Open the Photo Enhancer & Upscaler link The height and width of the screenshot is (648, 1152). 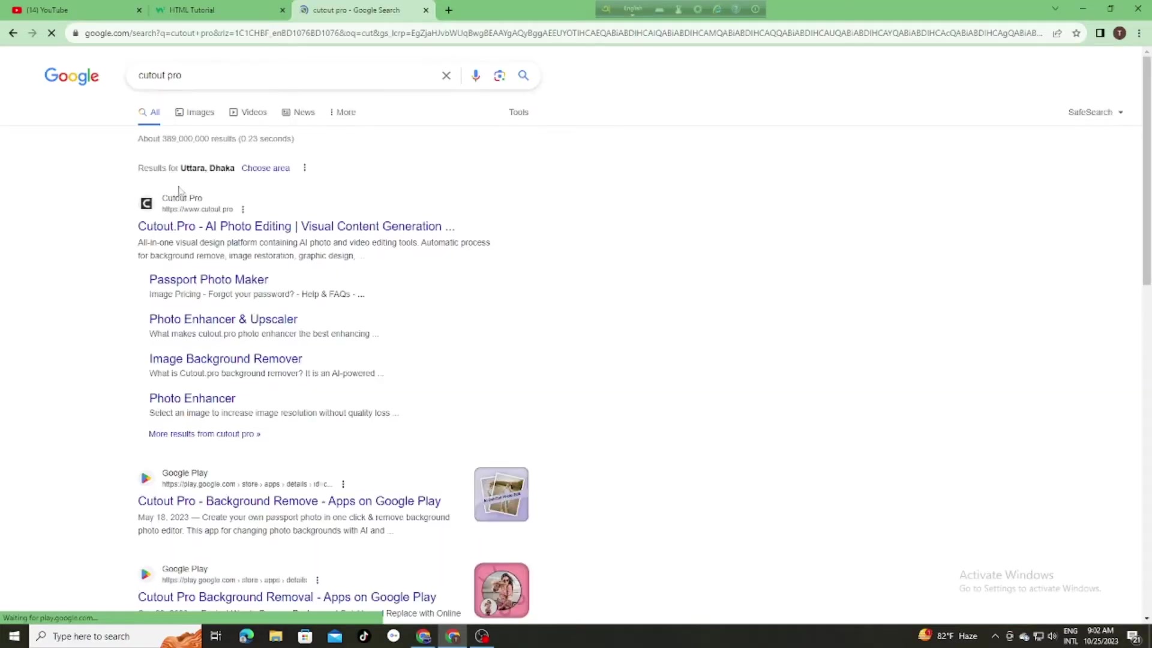[223, 319]
